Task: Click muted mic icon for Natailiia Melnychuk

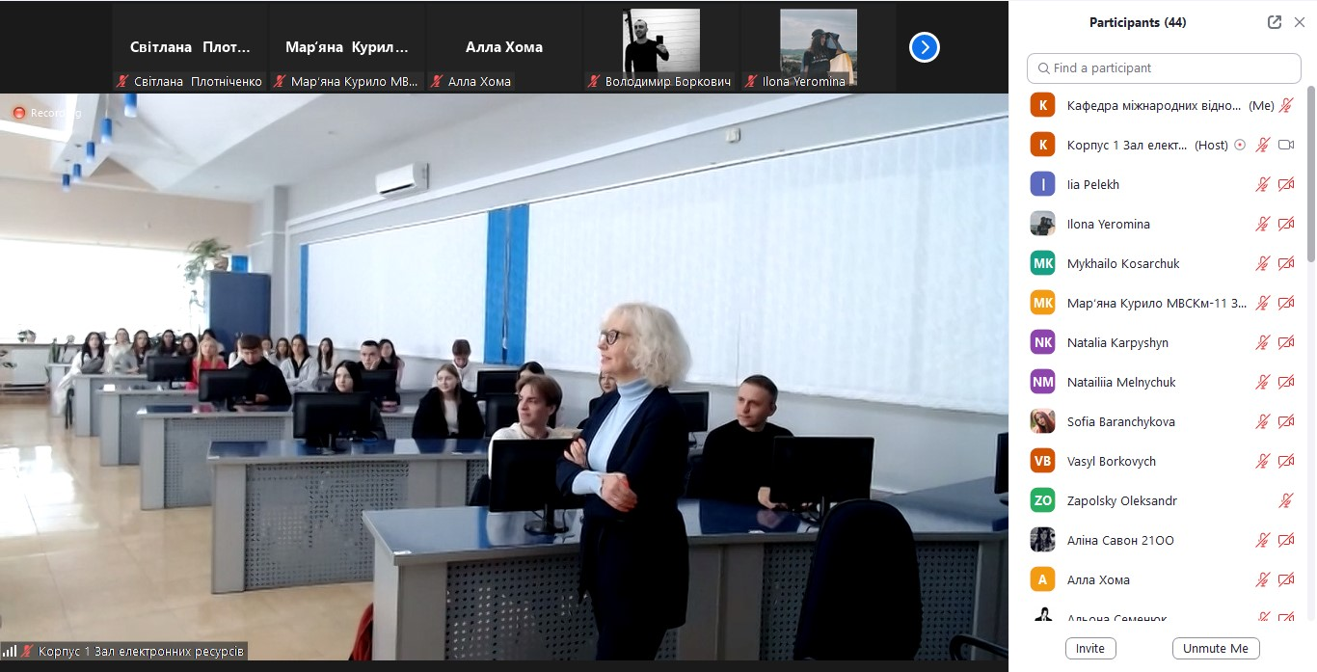Action: (1263, 382)
